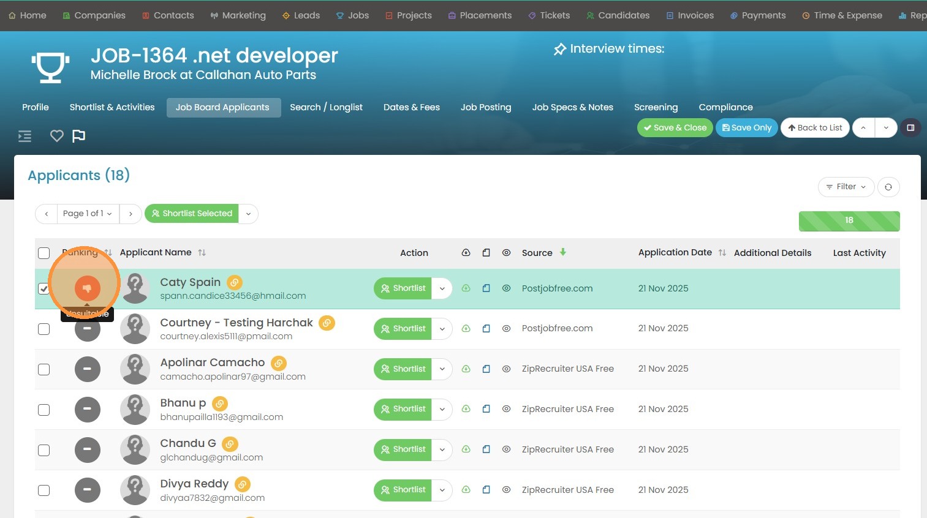Viewport: 927px width, 518px height.
Task: Click the download icon in Bhanu p's row
Action: pos(466,409)
